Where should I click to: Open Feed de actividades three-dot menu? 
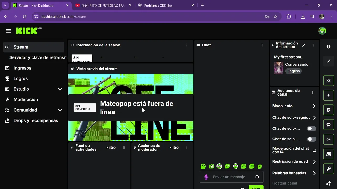click(x=124, y=148)
